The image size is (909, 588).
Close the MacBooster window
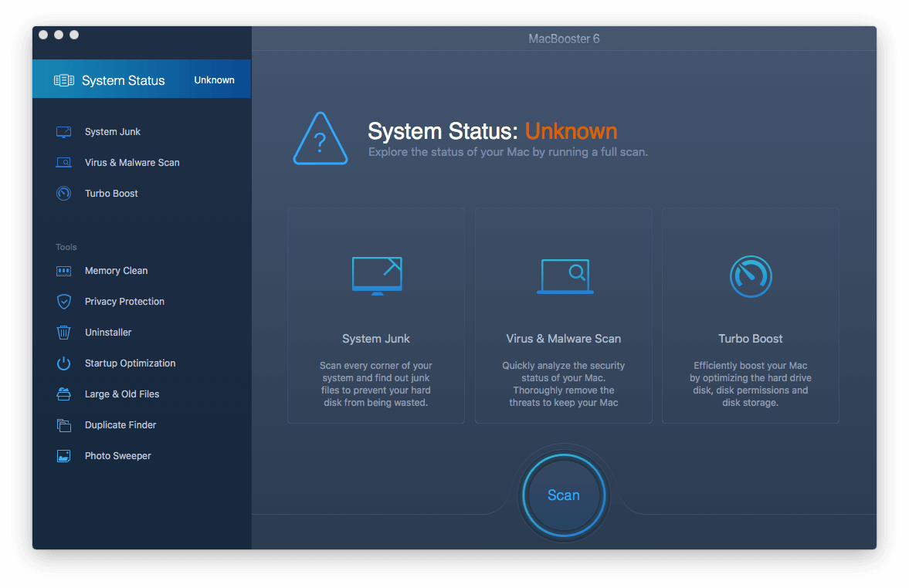[x=43, y=35]
